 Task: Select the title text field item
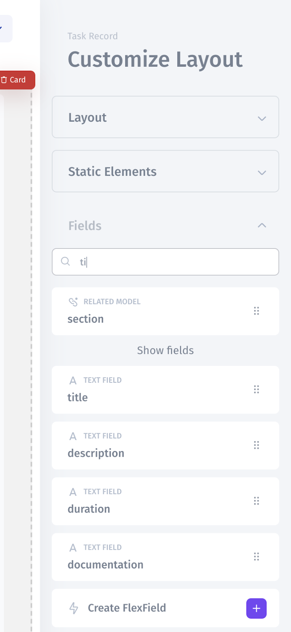tap(150, 390)
